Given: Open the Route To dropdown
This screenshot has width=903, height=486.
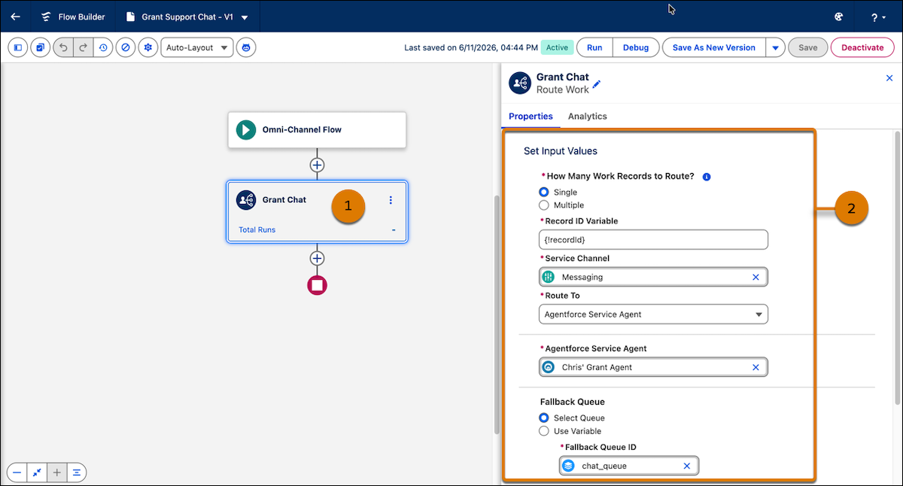Looking at the screenshot, I should click(653, 314).
